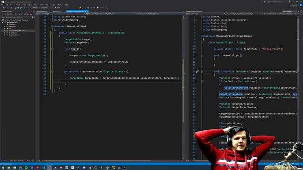Open the Edit menu
Screen dimensions: 303x170
(x=7, y=5)
